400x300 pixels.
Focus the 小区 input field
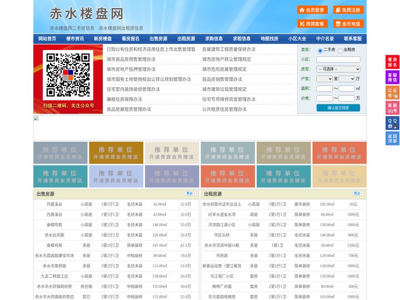coord(338,59)
